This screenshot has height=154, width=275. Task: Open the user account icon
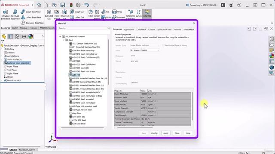(231, 5)
